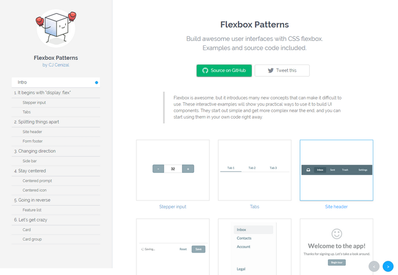Click the stepper value field showing 32

[173, 169]
